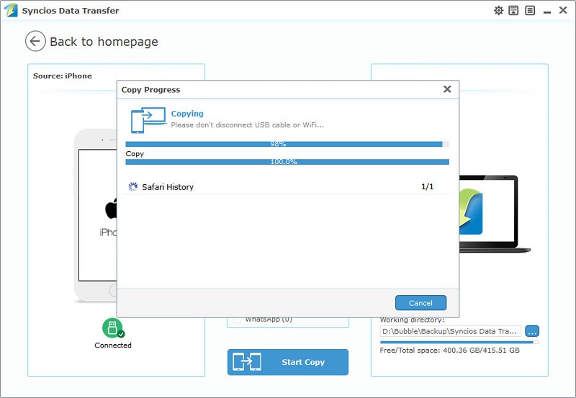Click the Copy label above second progress bar
Viewport: 576px width, 398px height.
[x=135, y=154]
